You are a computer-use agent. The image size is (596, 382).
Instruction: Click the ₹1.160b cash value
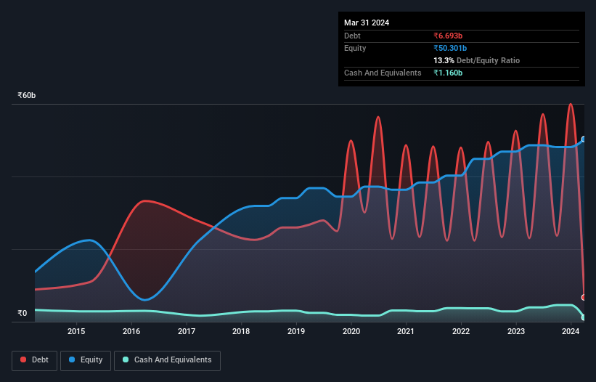tap(448, 73)
